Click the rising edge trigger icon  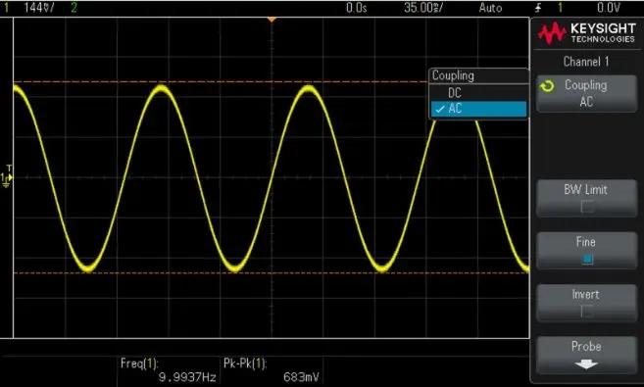(538, 8)
